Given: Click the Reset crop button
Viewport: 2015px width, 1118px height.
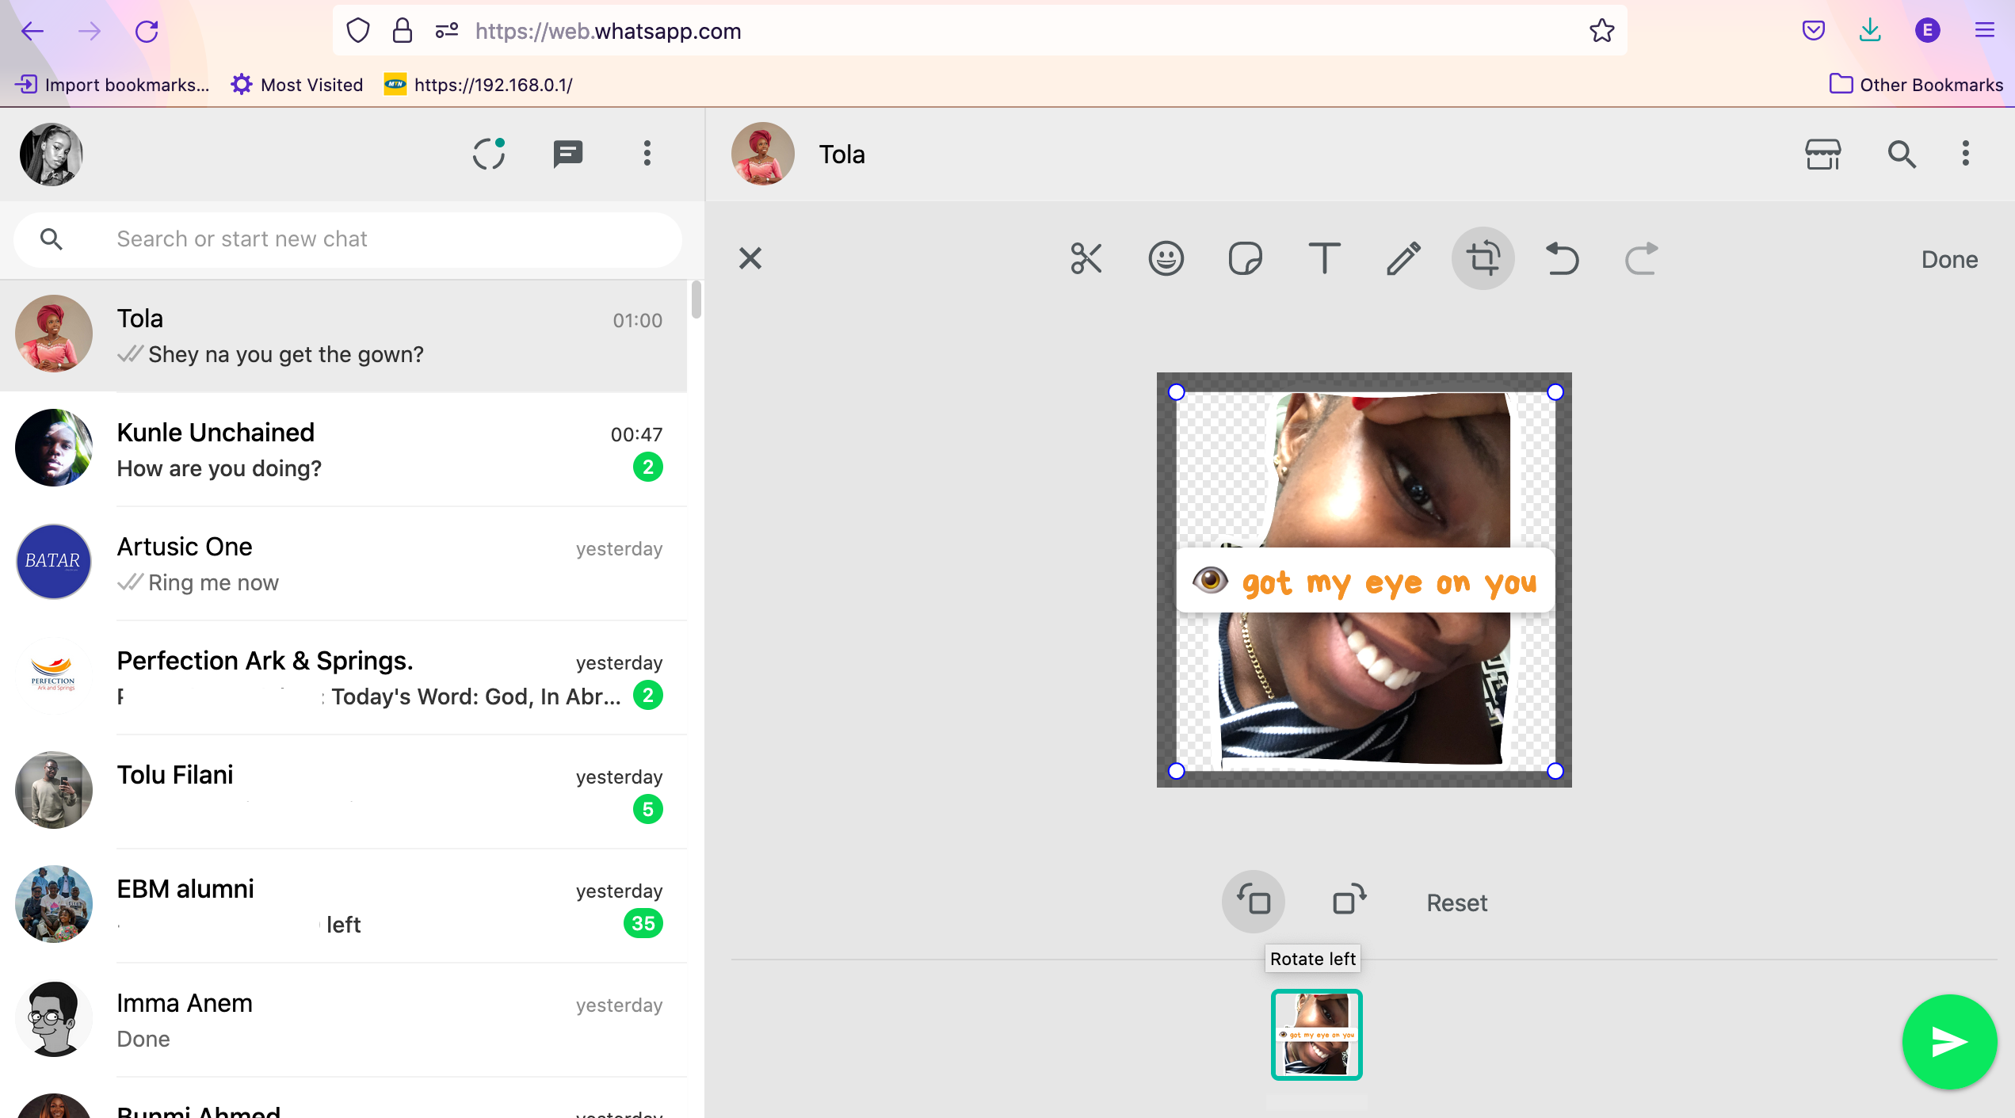Looking at the screenshot, I should (1456, 903).
